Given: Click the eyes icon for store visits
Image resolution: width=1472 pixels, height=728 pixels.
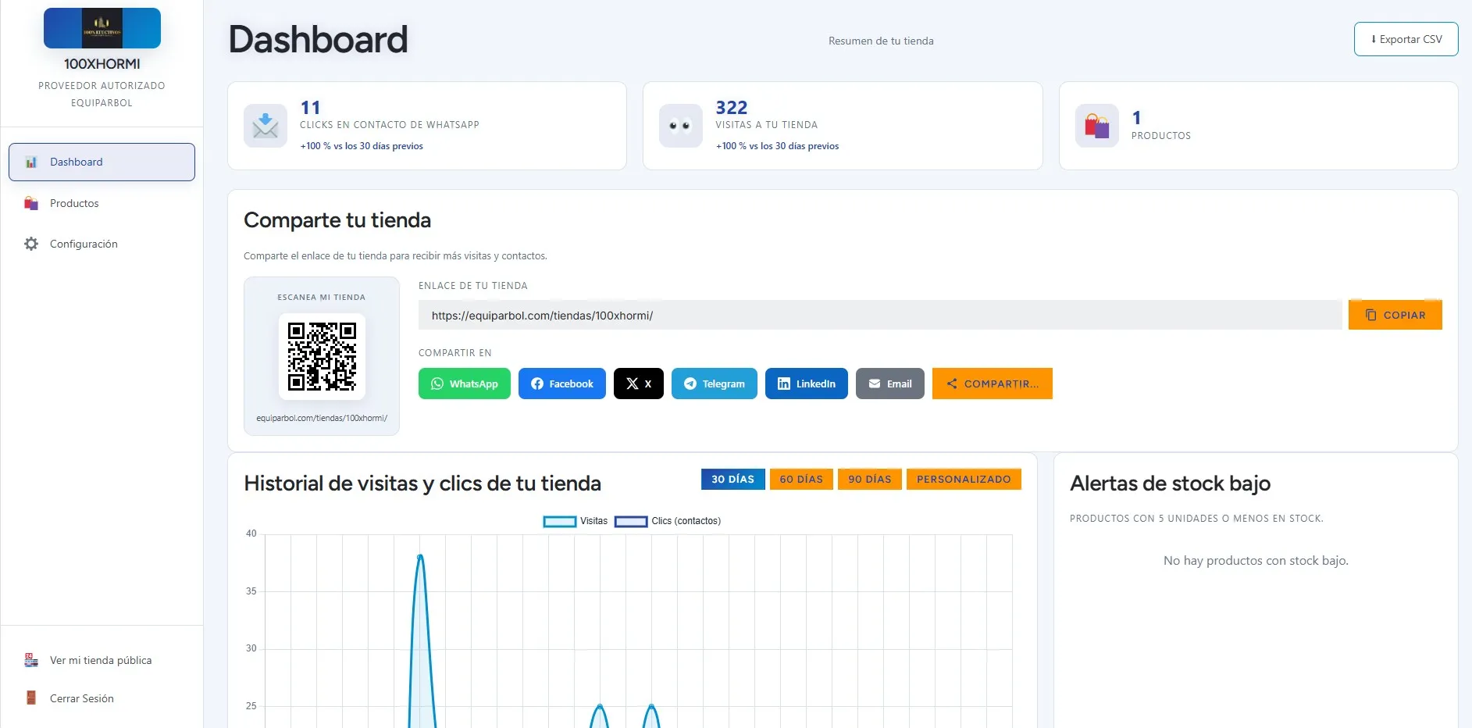Looking at the screenshot, I should coord(680,126).
